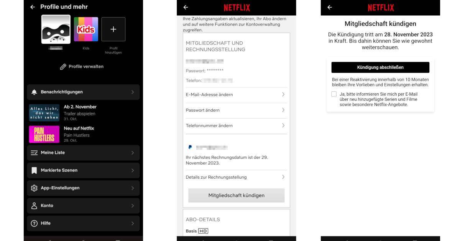The image size is (460, 241).
Task: Click the gear icon for App-Einstellungen
Action: [34, 188]
